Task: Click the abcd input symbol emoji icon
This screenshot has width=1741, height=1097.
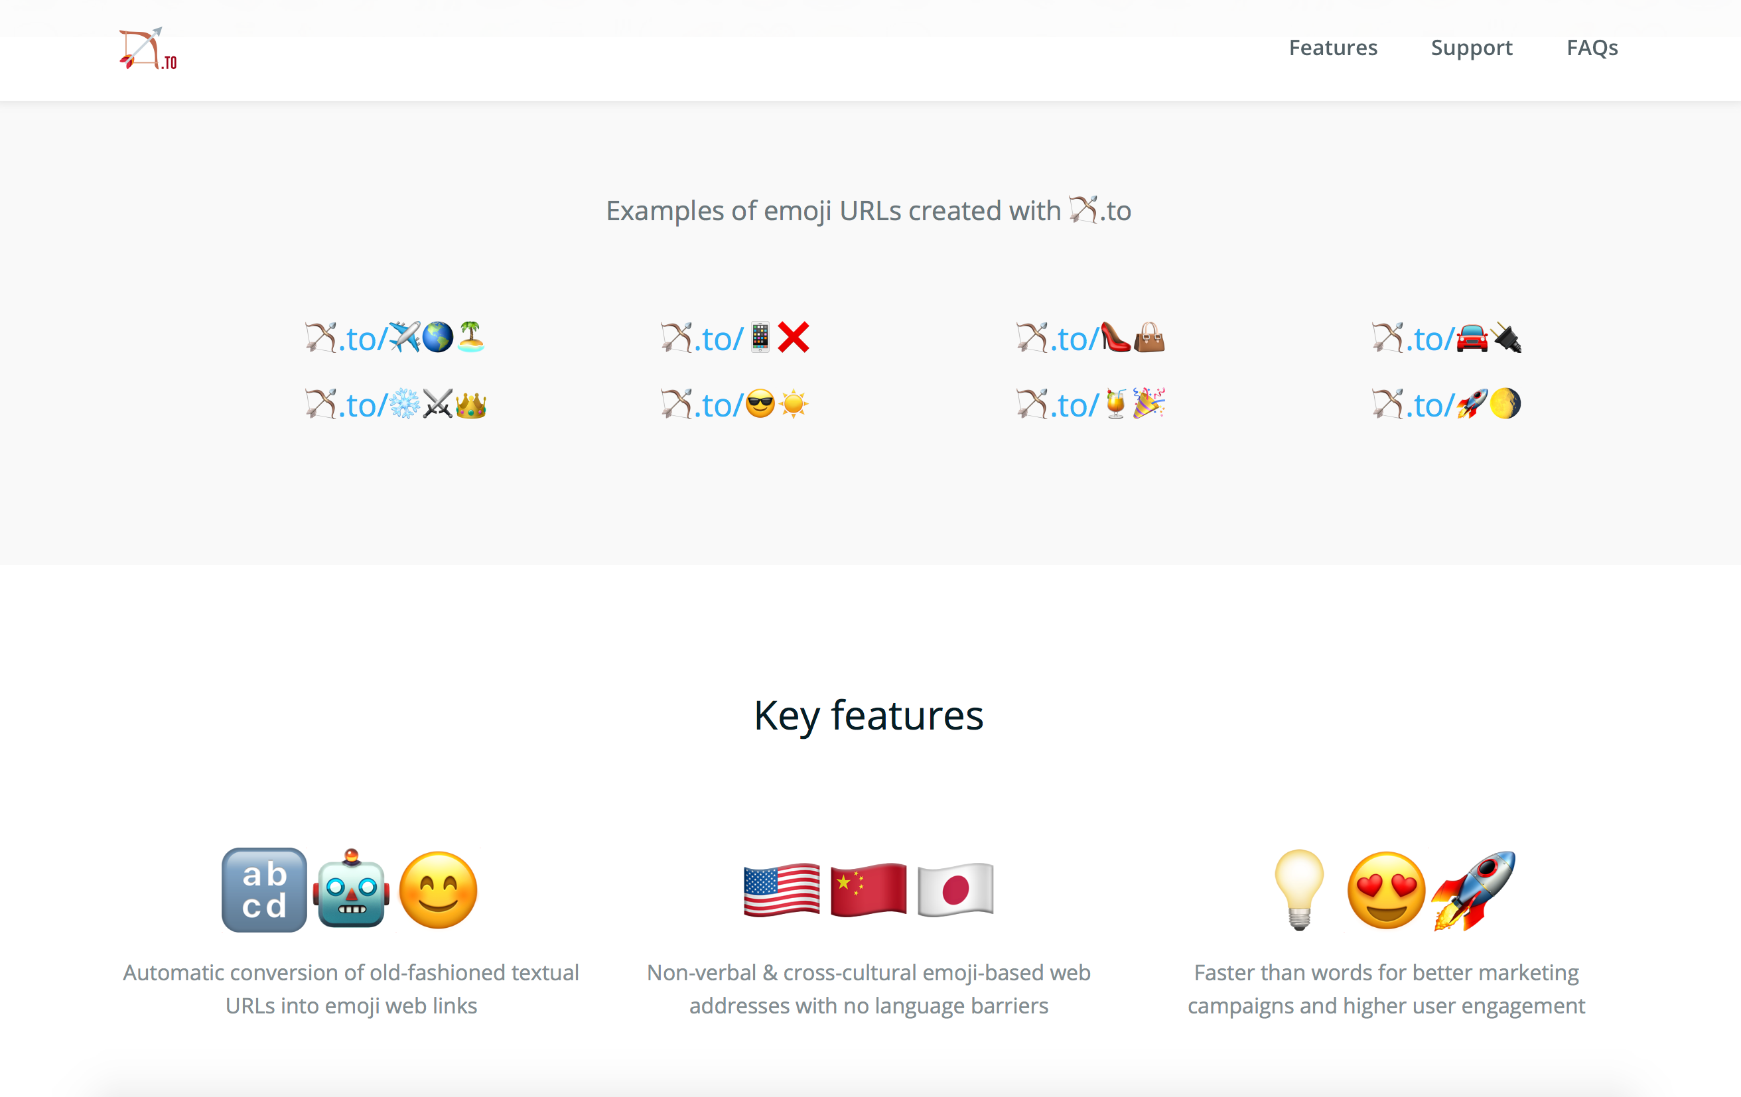Action: [x=266, y=890]
